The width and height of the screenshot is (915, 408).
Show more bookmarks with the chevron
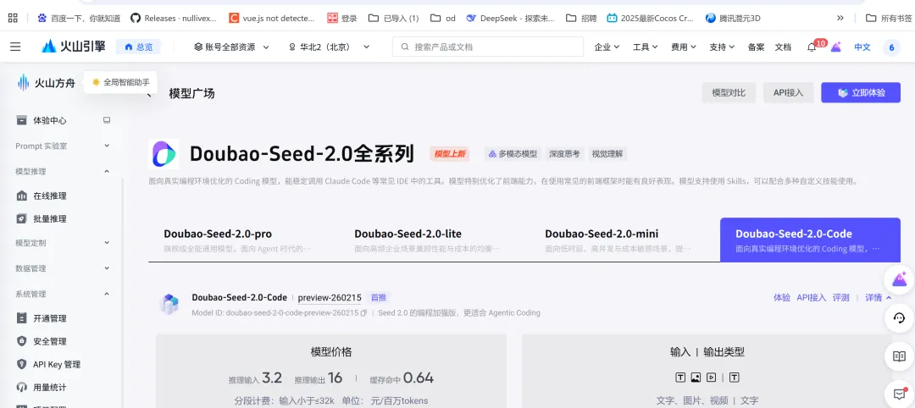click(x=840, y=18)
